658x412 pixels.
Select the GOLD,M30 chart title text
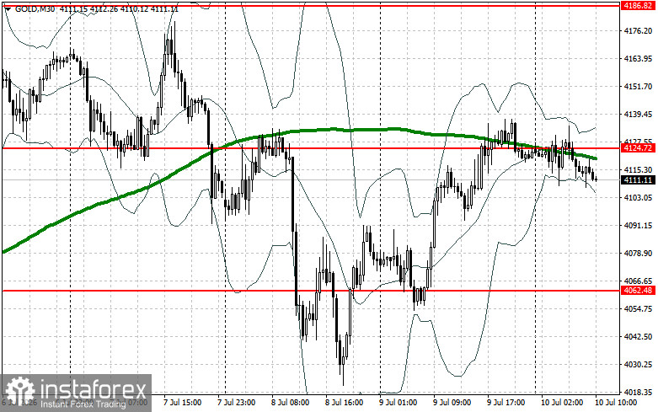point(35,8)
